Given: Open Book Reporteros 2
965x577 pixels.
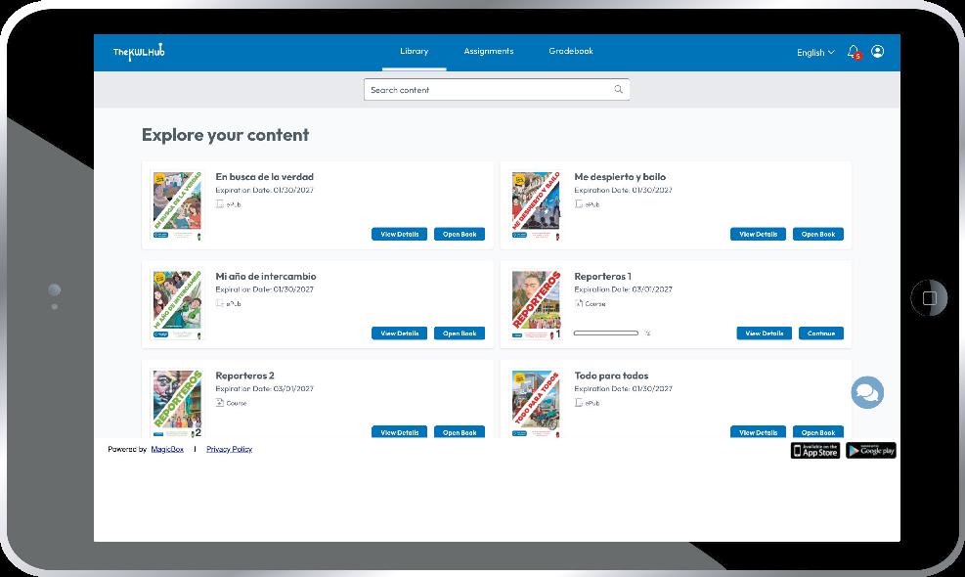Looking at the screenshot, I should click(460, 431).
